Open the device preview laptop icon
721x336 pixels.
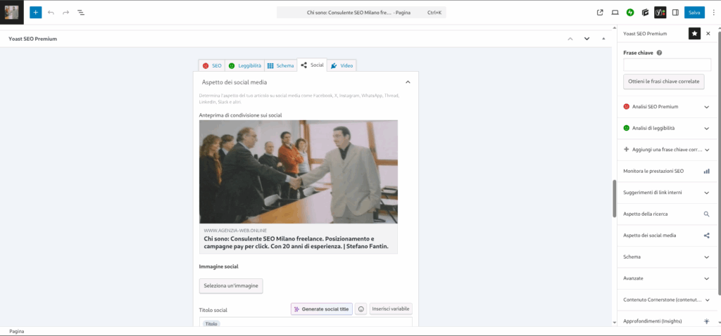615,13
